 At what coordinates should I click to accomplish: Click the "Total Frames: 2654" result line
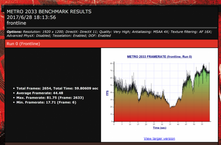(34, 88)
